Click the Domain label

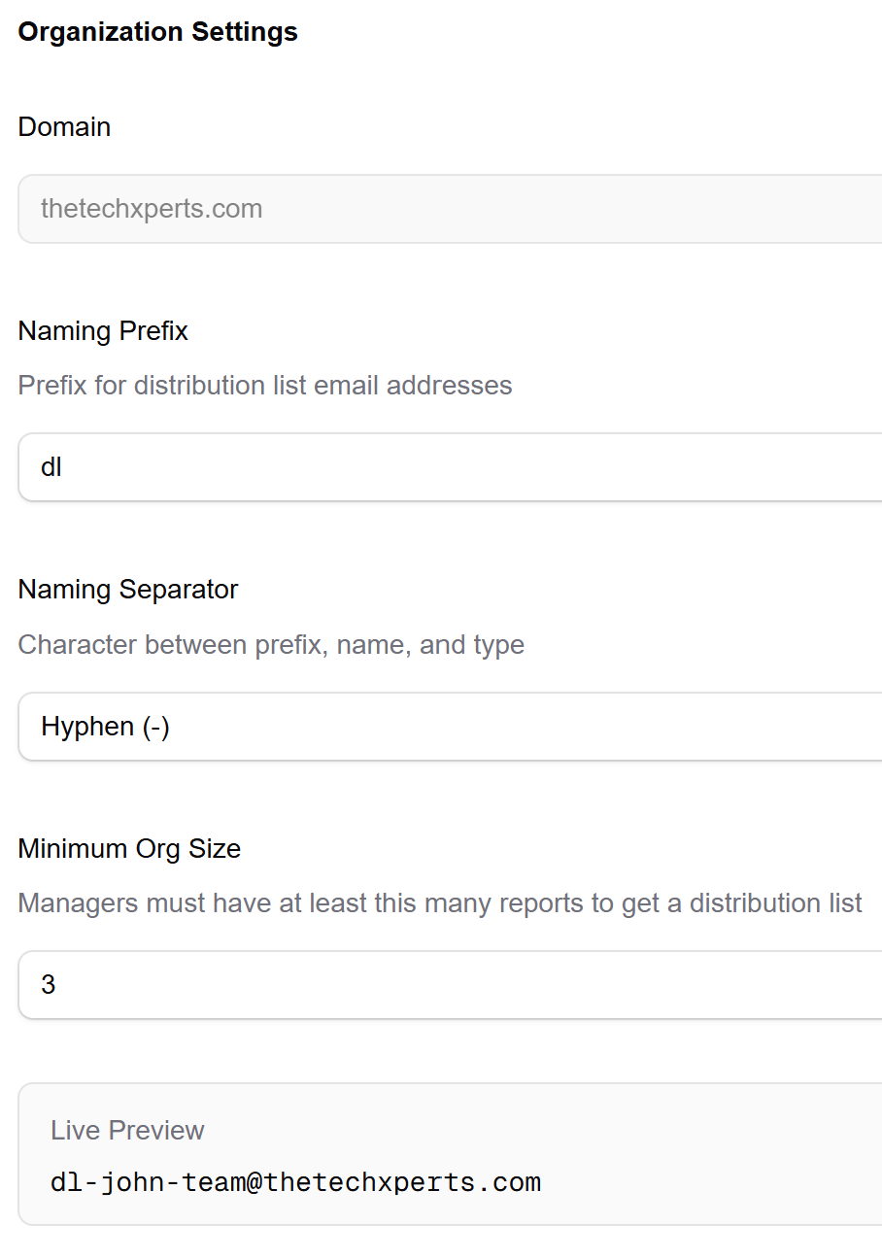click(64, 126)
